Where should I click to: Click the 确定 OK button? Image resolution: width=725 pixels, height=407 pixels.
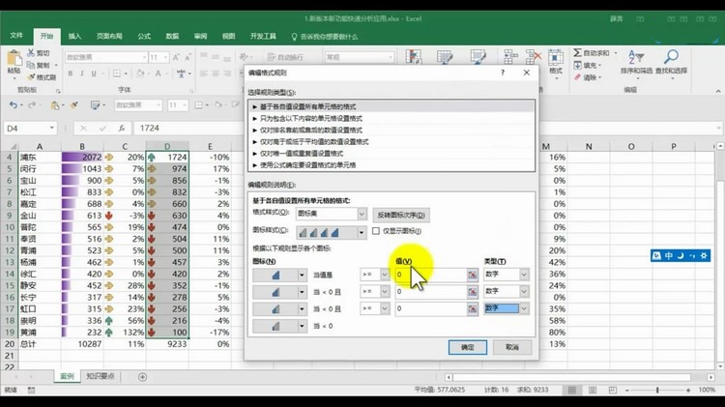point(468,347)
